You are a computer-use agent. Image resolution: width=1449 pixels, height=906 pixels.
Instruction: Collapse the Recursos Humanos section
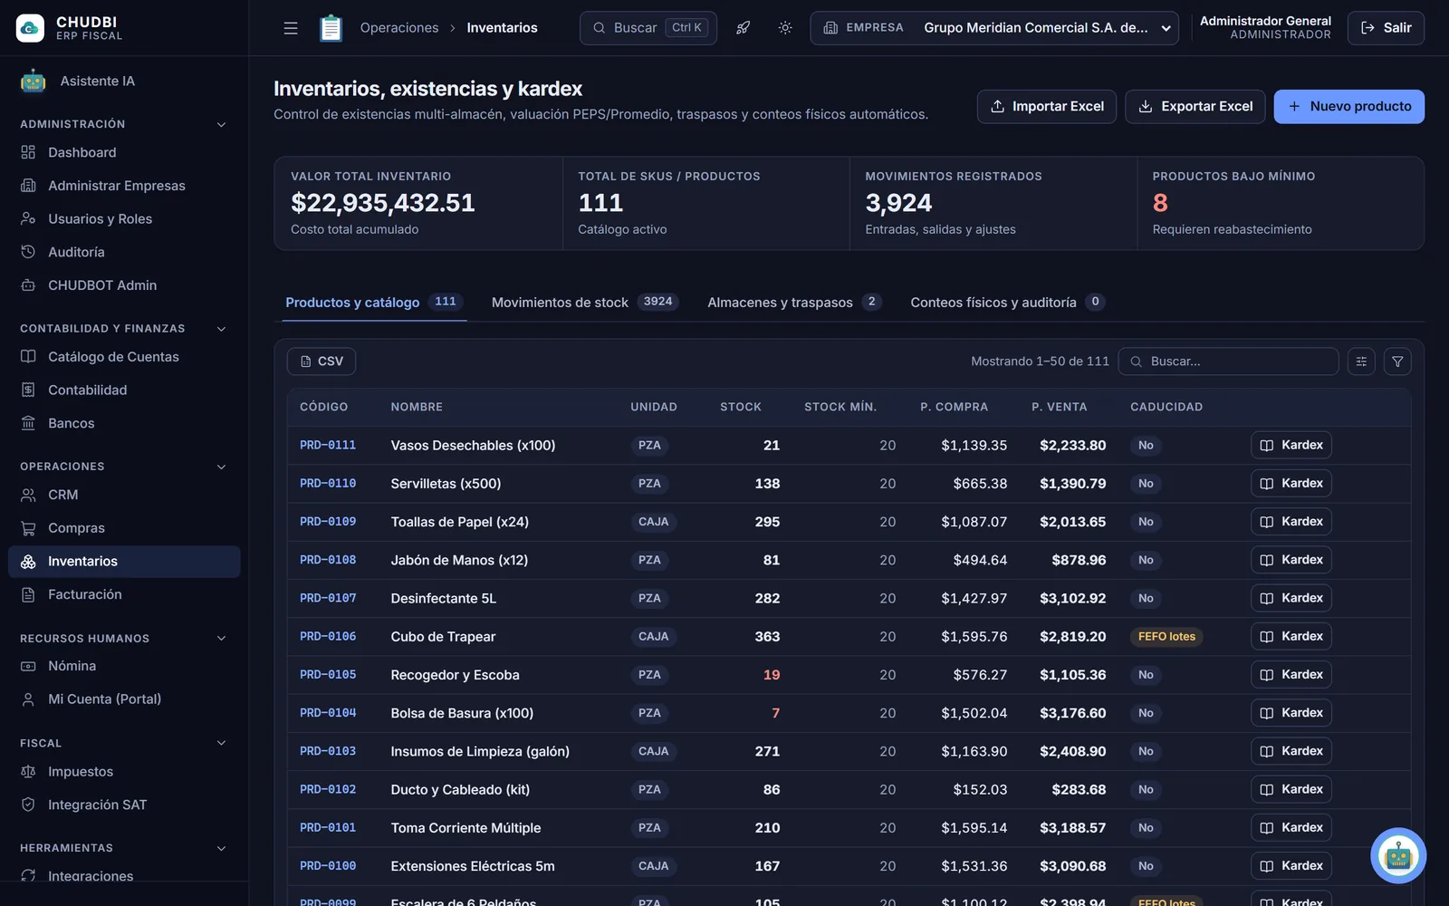(221, 639)
